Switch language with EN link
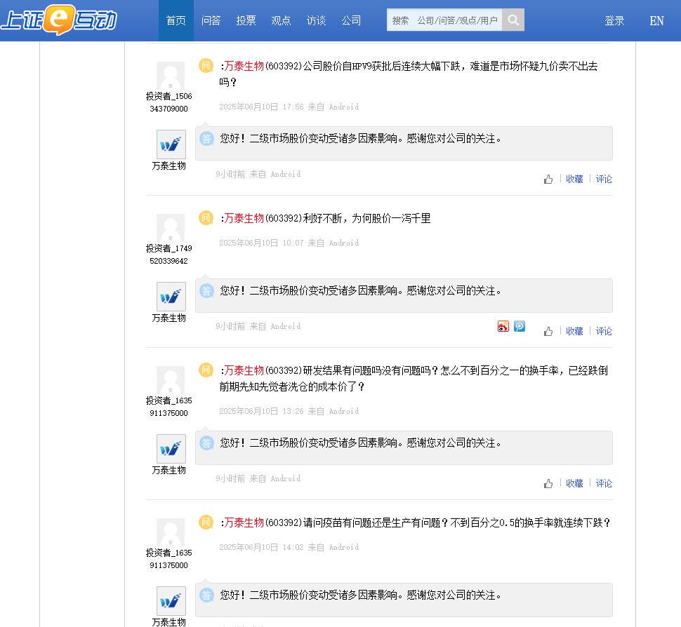 pos(656,21)
